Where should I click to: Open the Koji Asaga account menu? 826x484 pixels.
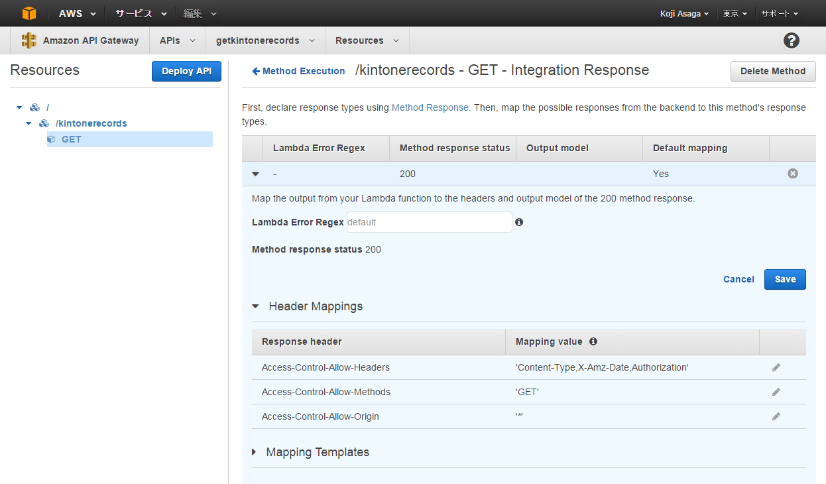(x=684, y=13)
